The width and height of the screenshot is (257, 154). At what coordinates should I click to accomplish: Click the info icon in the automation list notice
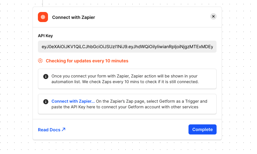[46, 77]
